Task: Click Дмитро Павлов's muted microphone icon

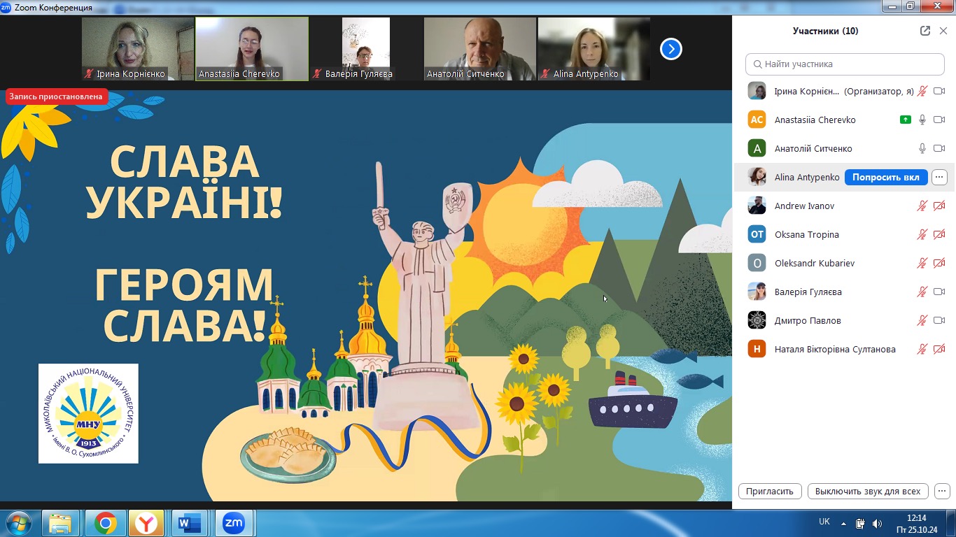Action: 922,320
